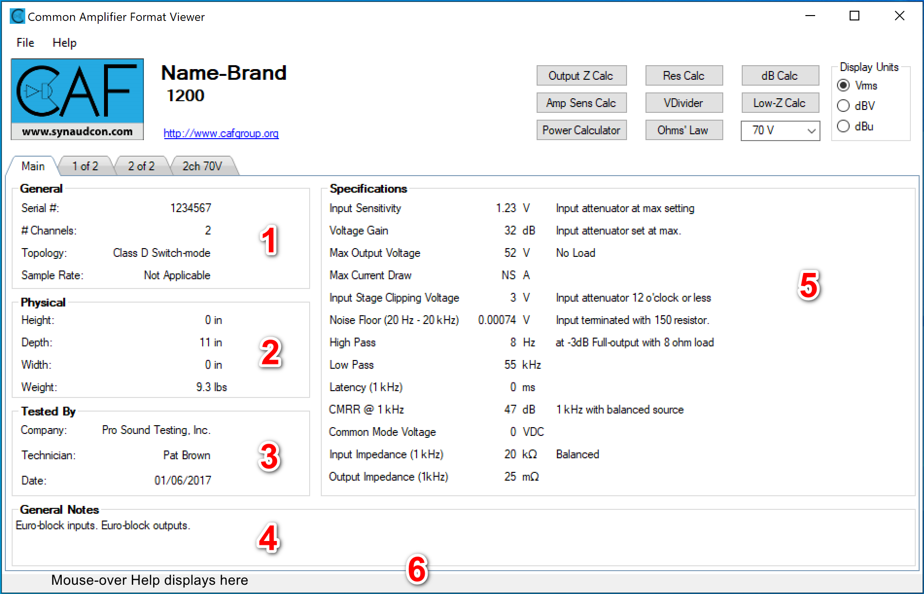Viewport: 924px width, 594px height.
Task: Select the Vrms display unit
Action: click(x=843, y=86)
